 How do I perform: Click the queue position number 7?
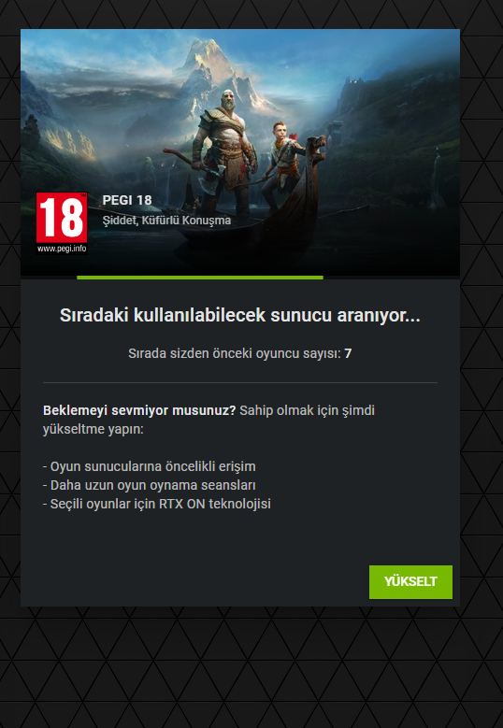pyautogui.click(x=348, y=354)
